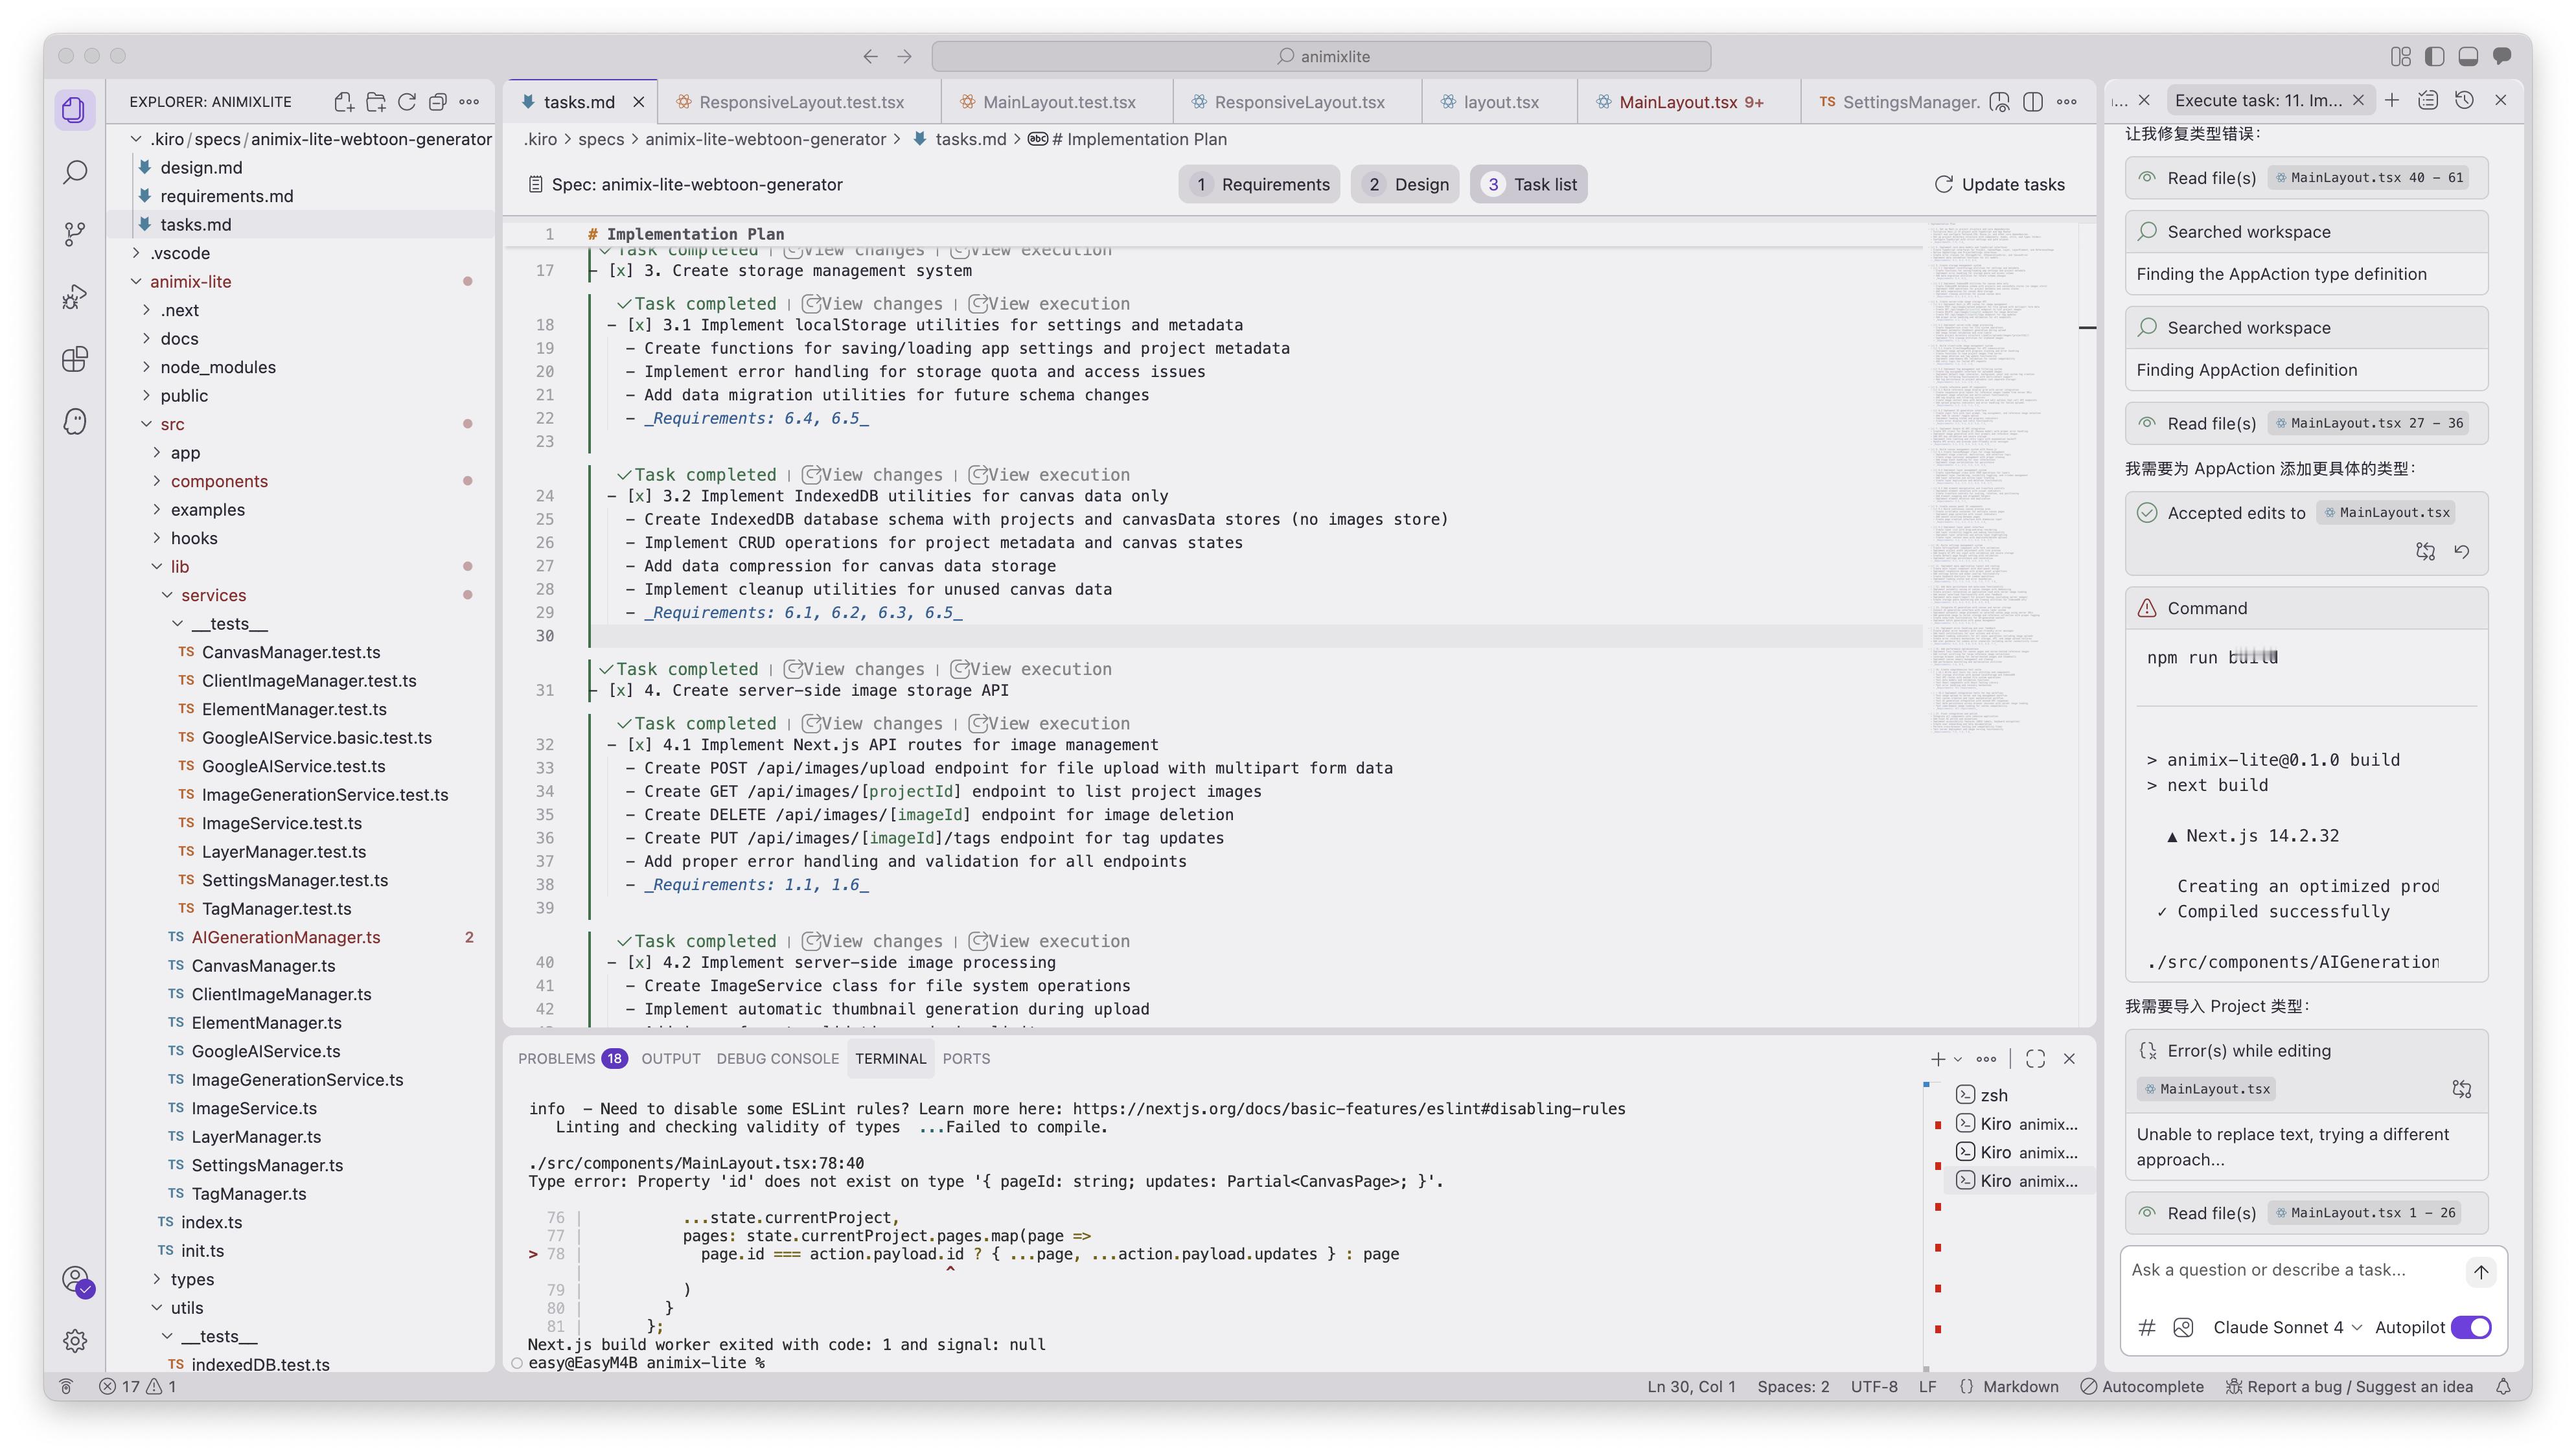Click View execution for task 4.2
Screen dimensions: 2576x1455
[1049, 942]
